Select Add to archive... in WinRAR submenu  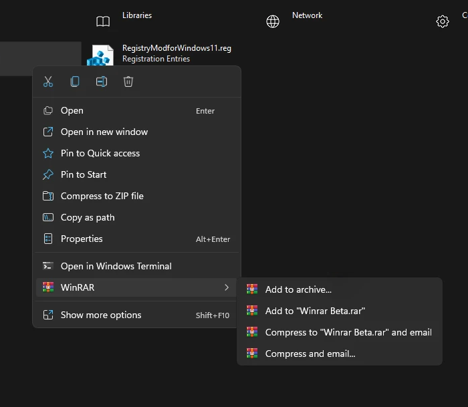point(340,289)
